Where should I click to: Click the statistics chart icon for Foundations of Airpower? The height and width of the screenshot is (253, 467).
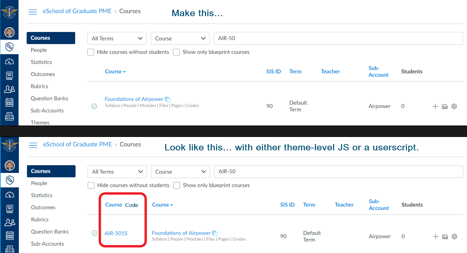pyautogui.click(x=444, y=106)
